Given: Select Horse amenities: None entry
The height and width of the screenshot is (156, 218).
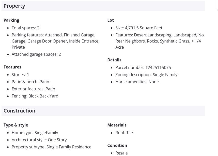Looking at the screenshot, I should click(x=137, y=82).
